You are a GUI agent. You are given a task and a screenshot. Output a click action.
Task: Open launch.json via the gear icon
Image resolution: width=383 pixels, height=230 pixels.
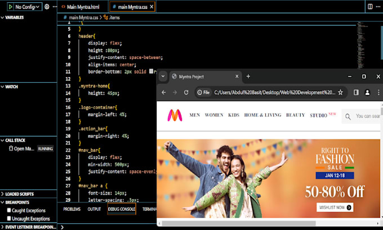(x=47, y=7)
